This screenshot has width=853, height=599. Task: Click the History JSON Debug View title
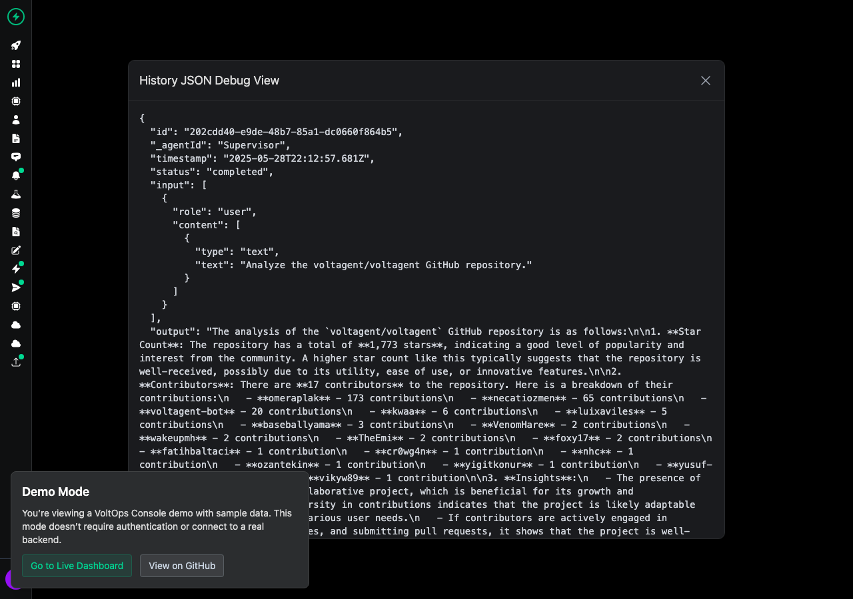pyautogui.click(x=209, y=81)
